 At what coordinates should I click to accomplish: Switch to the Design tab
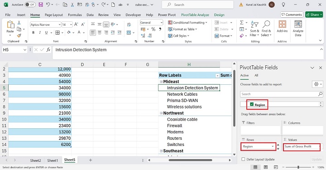[219, 15]
